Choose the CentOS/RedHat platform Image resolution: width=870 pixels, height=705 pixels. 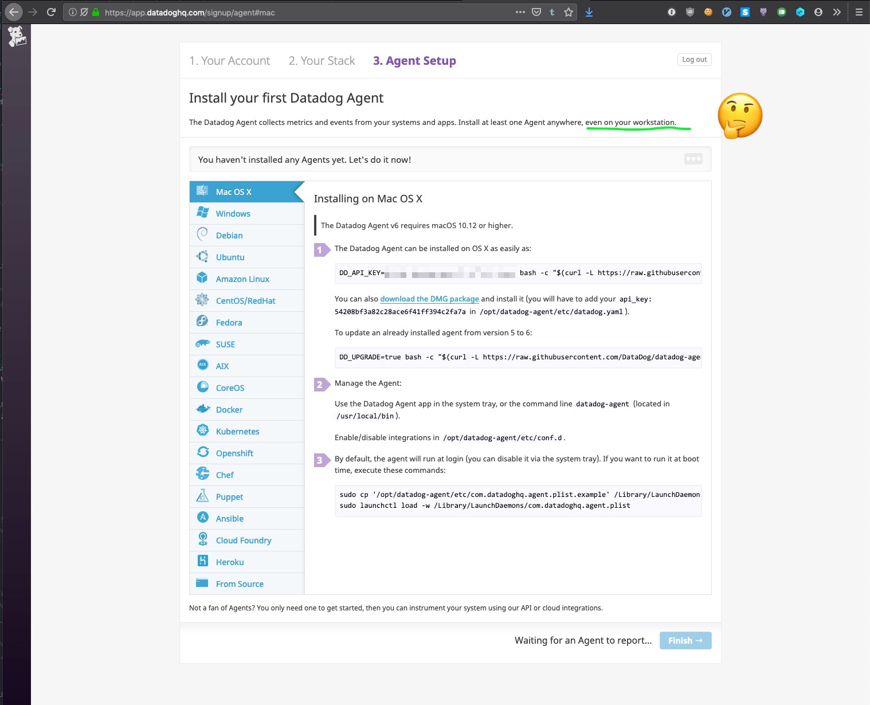[246, 301]
